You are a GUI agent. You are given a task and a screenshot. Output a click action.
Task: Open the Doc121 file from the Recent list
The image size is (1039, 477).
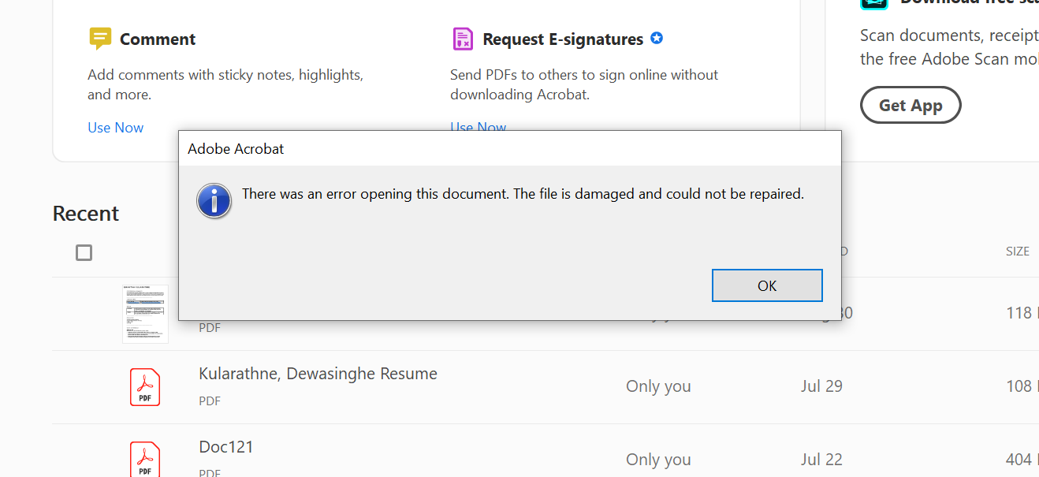coord(226,447)
